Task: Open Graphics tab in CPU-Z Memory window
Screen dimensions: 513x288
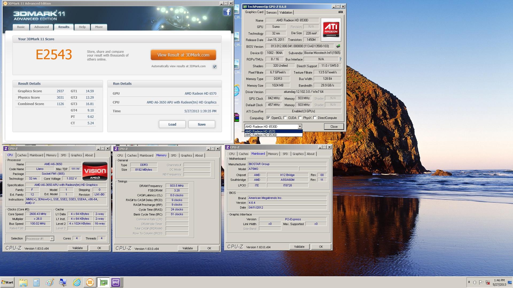Action: (186, 155)
